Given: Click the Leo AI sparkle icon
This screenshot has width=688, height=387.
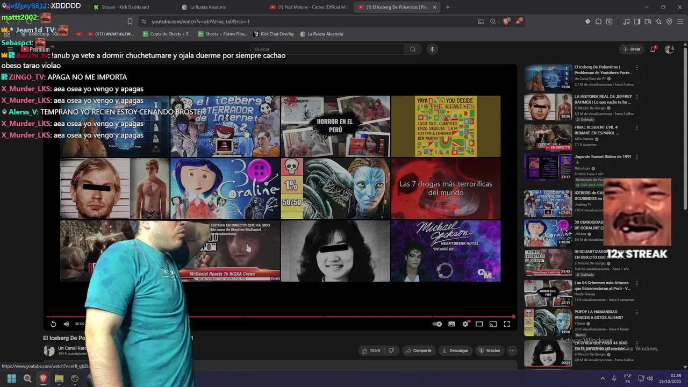Looking at the screenshot, I should pos(658,21).
